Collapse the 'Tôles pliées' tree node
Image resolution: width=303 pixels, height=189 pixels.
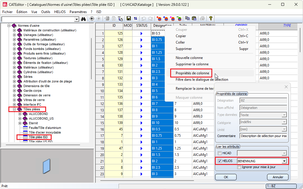(x=14, y=109)
